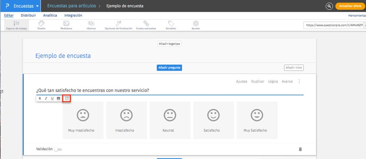Viewport: 366px width, 159px height.
Task: Click the Neutral label
Action: tap(168, 130)
